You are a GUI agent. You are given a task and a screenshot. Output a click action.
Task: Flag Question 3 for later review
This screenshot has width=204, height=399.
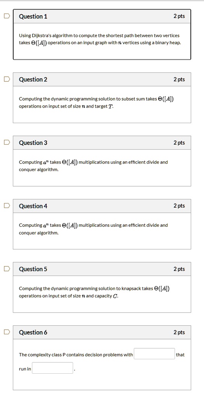point(7,143)
